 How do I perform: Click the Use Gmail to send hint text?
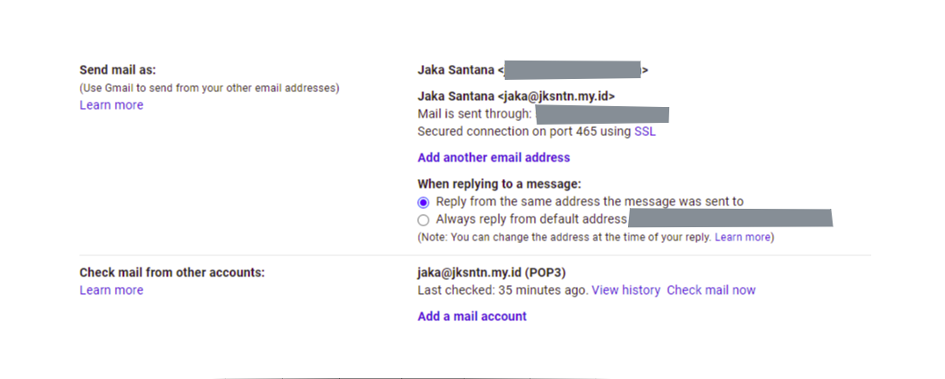pos(209,88)
